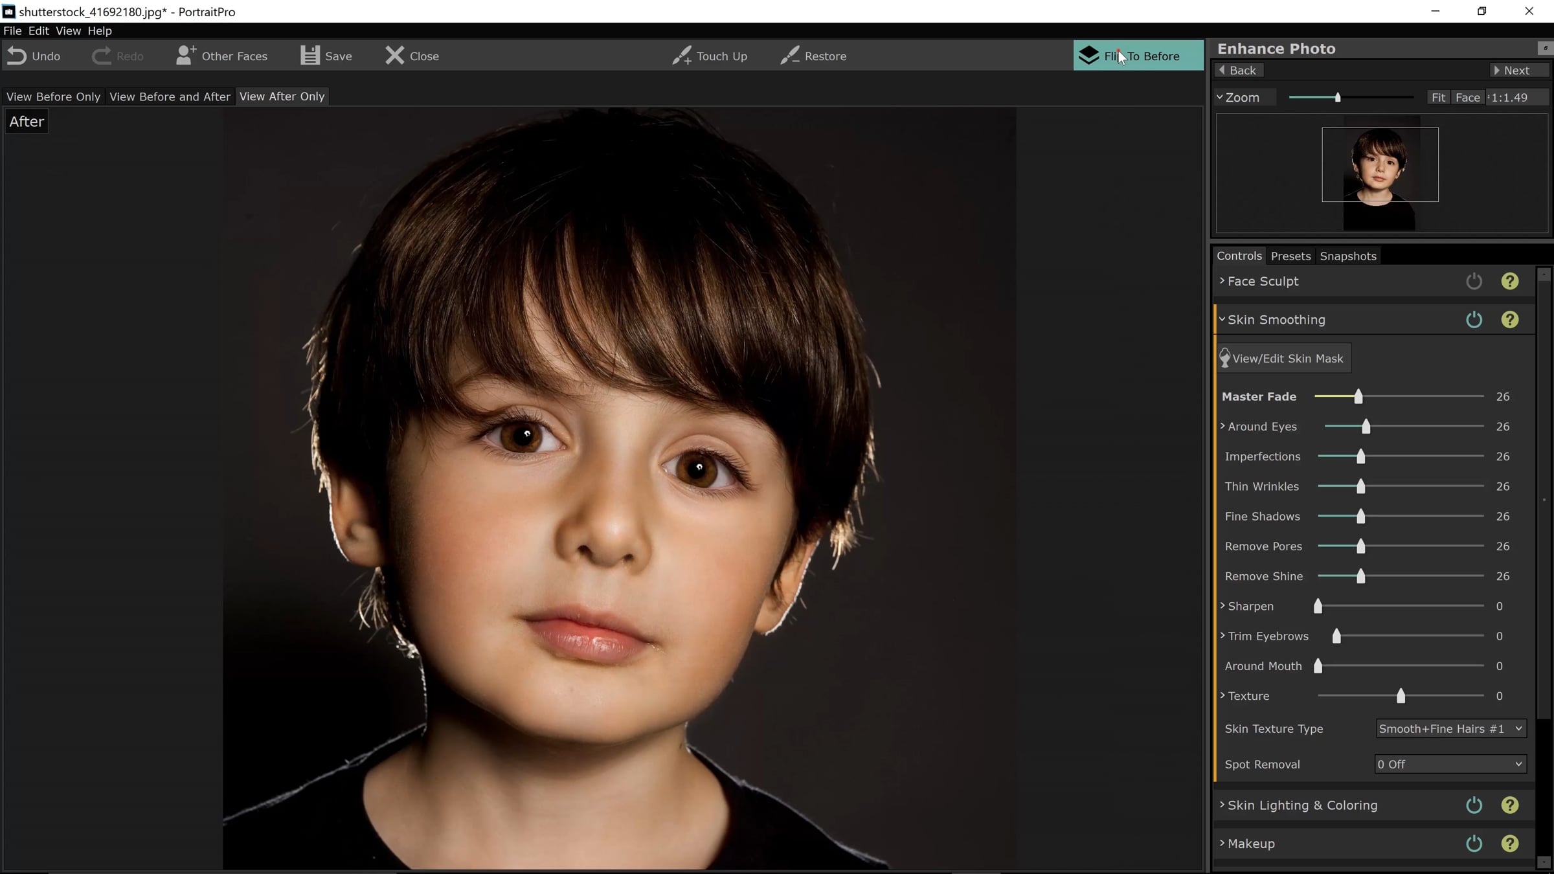Click View/Edit Skin Mask button

[x=1283, y=359]
